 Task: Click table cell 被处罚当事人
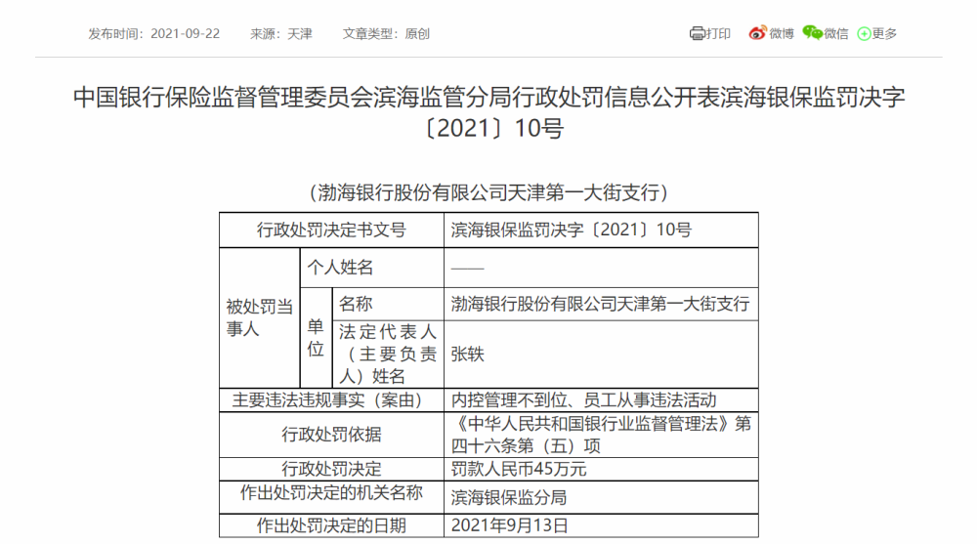click(x=260, y=317)
